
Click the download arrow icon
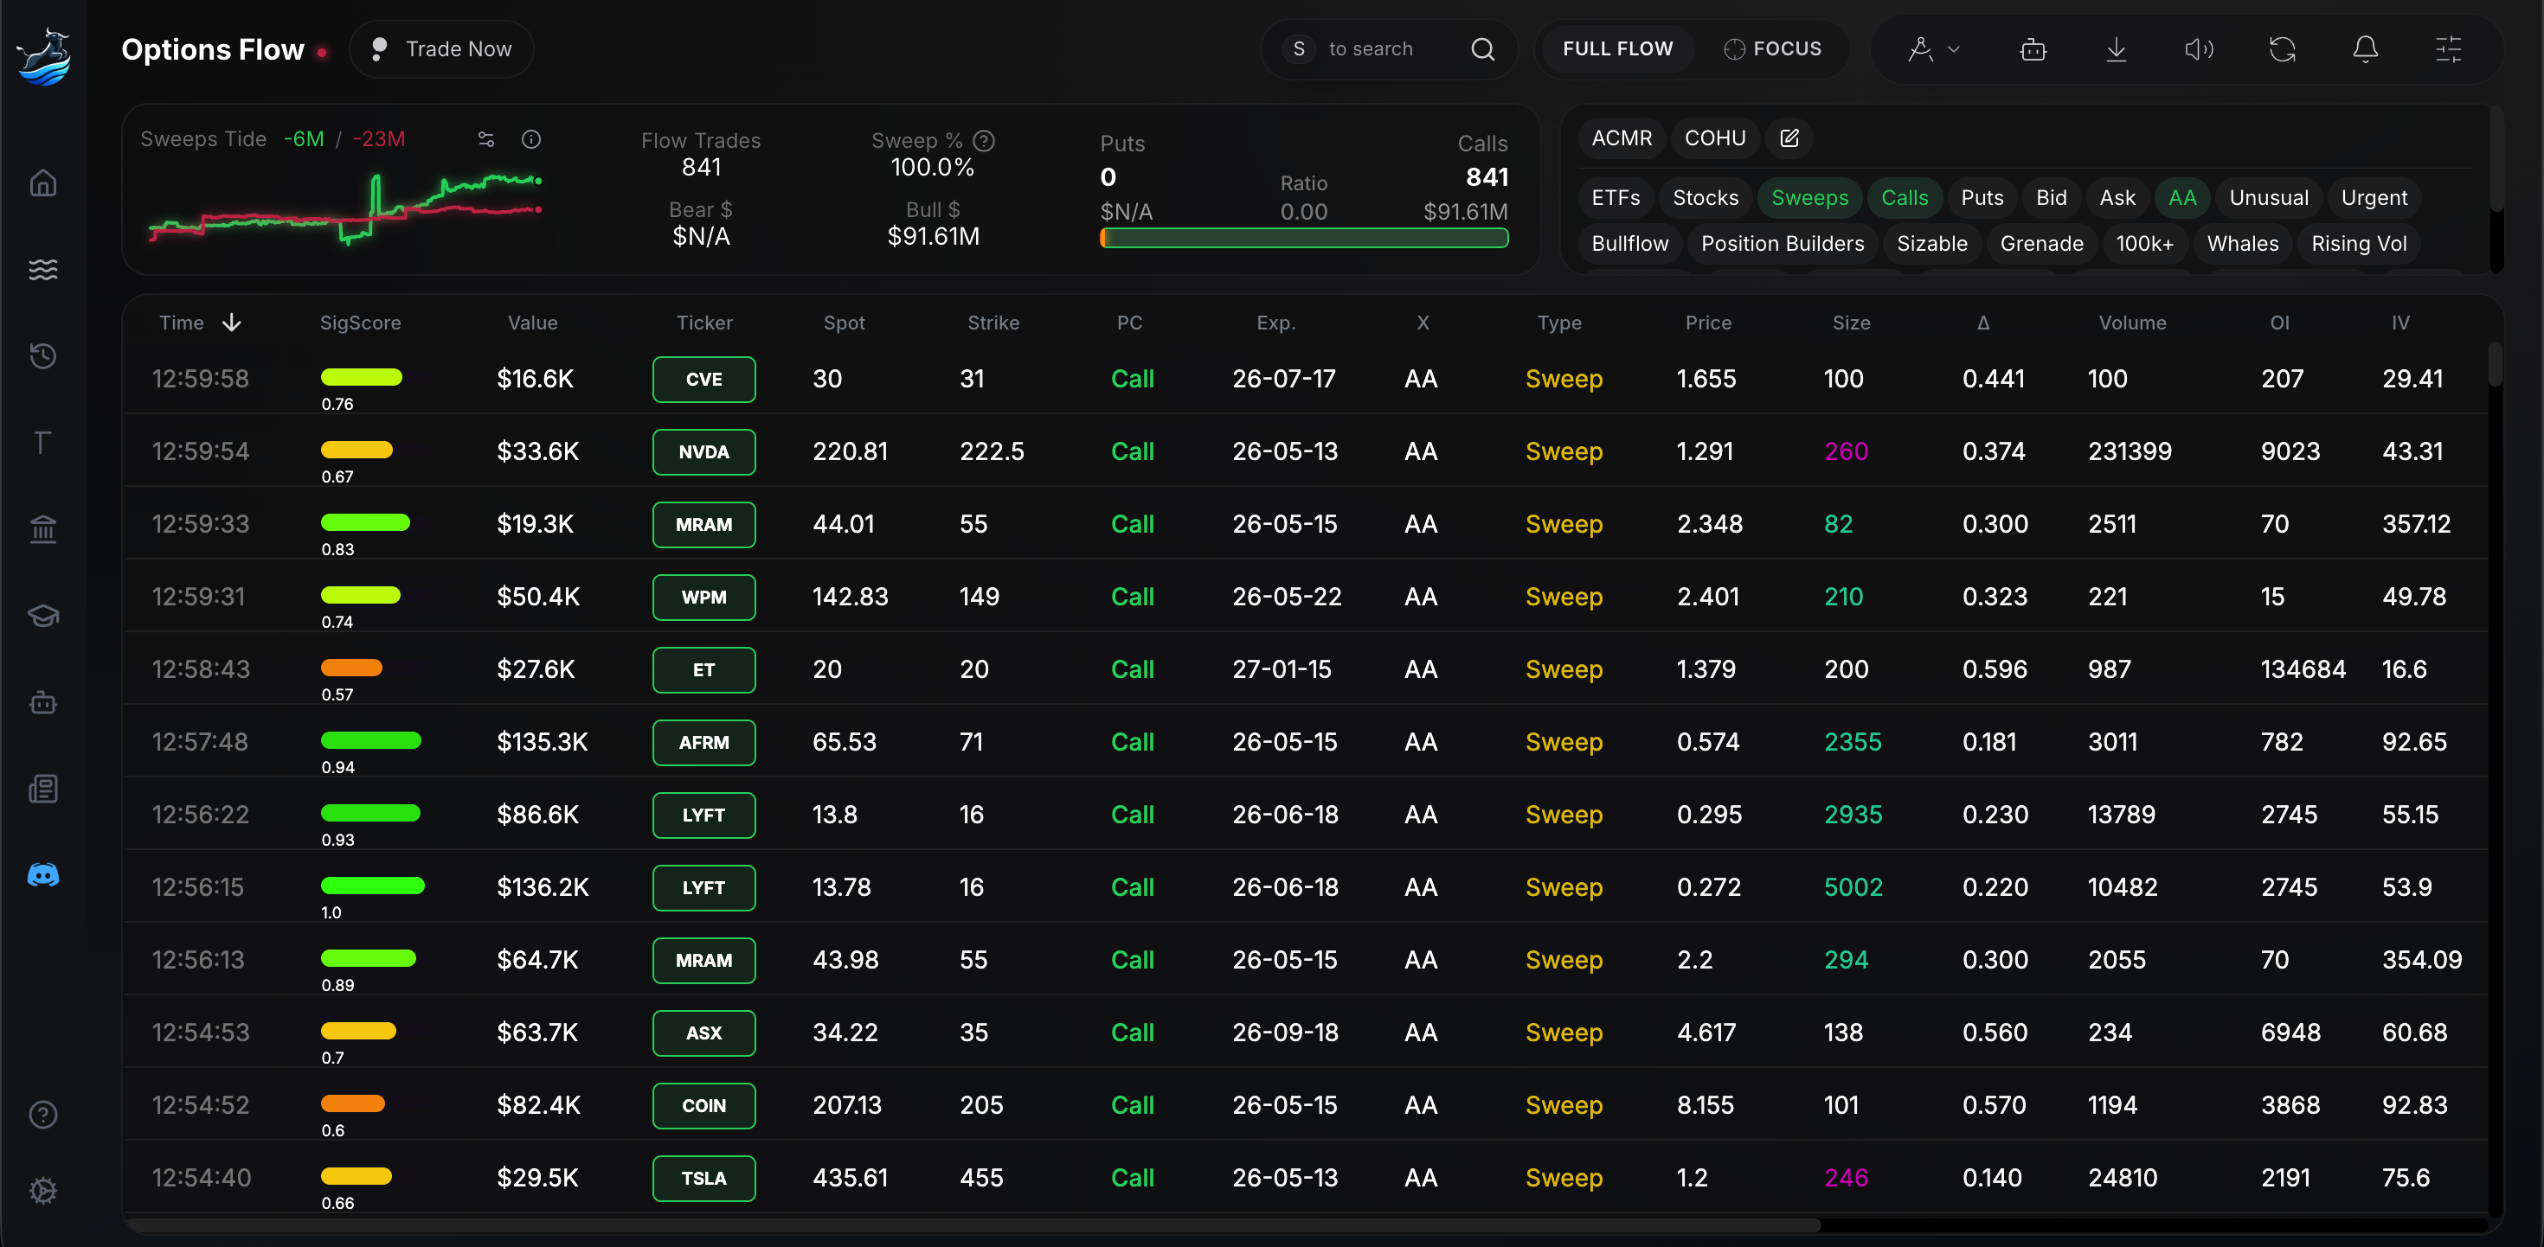coord(2117,49)
